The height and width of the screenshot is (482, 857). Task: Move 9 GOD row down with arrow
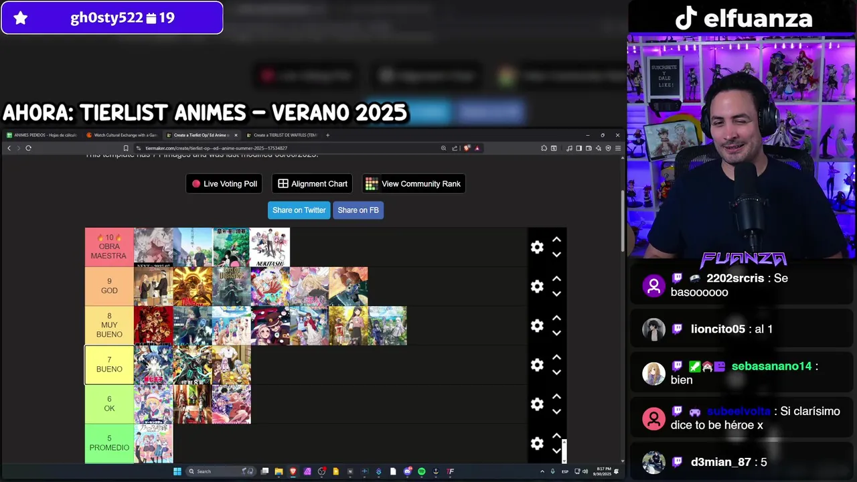pos(556,294)
